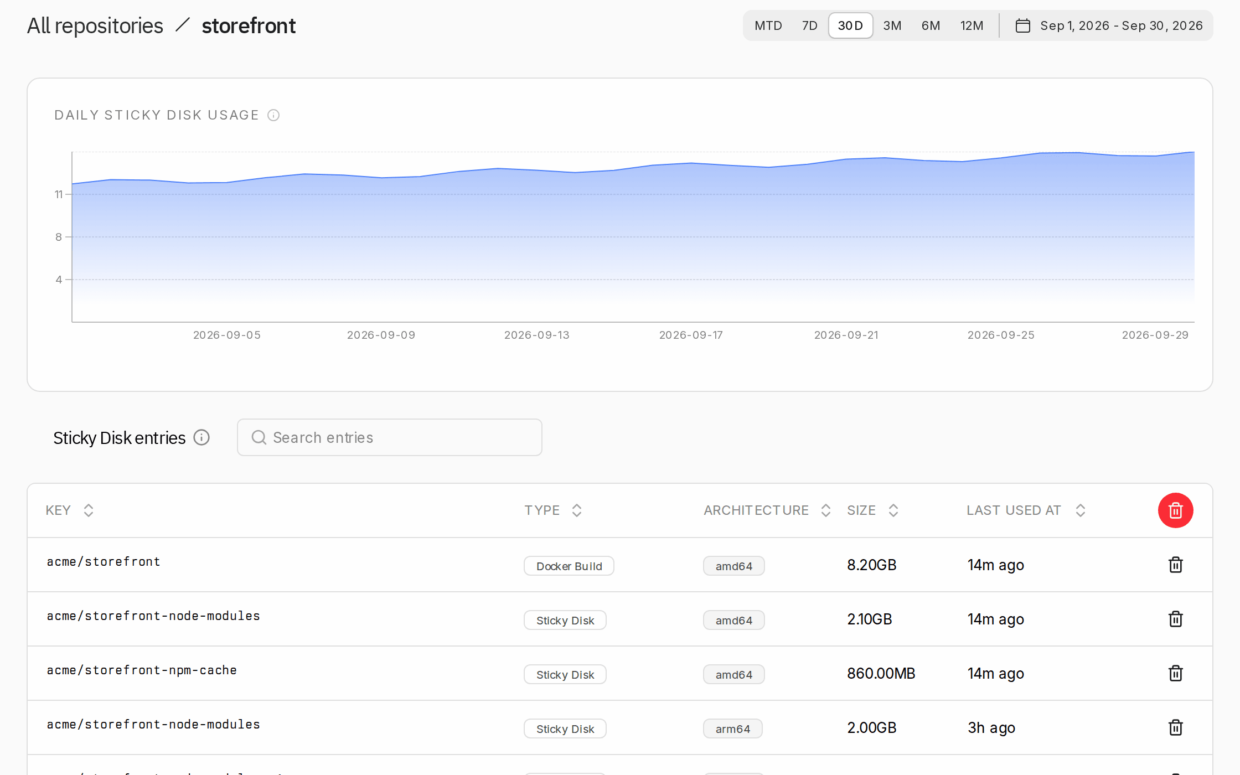Screen dimensions: 1240x775
Task: Click the calendar icon in date range
Action: pos(1023,25)
